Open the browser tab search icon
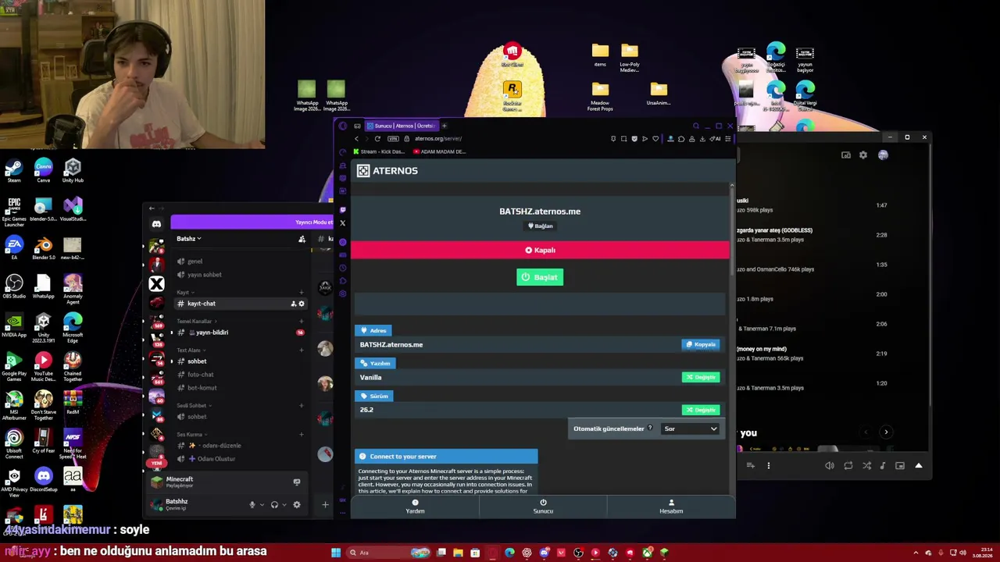 (696, 126)
